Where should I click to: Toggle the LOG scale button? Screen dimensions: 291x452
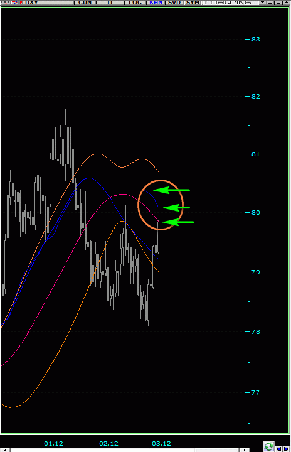135,3
